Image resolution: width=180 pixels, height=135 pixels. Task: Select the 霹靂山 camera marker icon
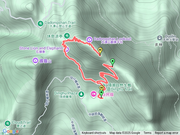[x=35, y=60]
